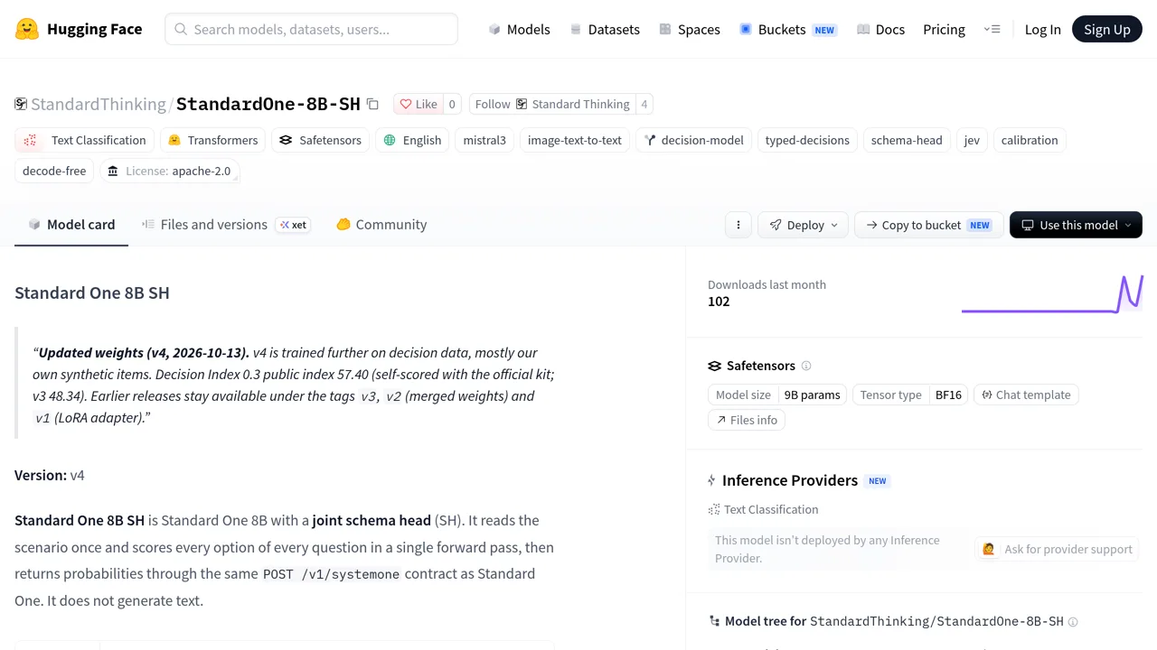Open the Files info link
This screenshot has width=1157, height=650.
point(747,420)
